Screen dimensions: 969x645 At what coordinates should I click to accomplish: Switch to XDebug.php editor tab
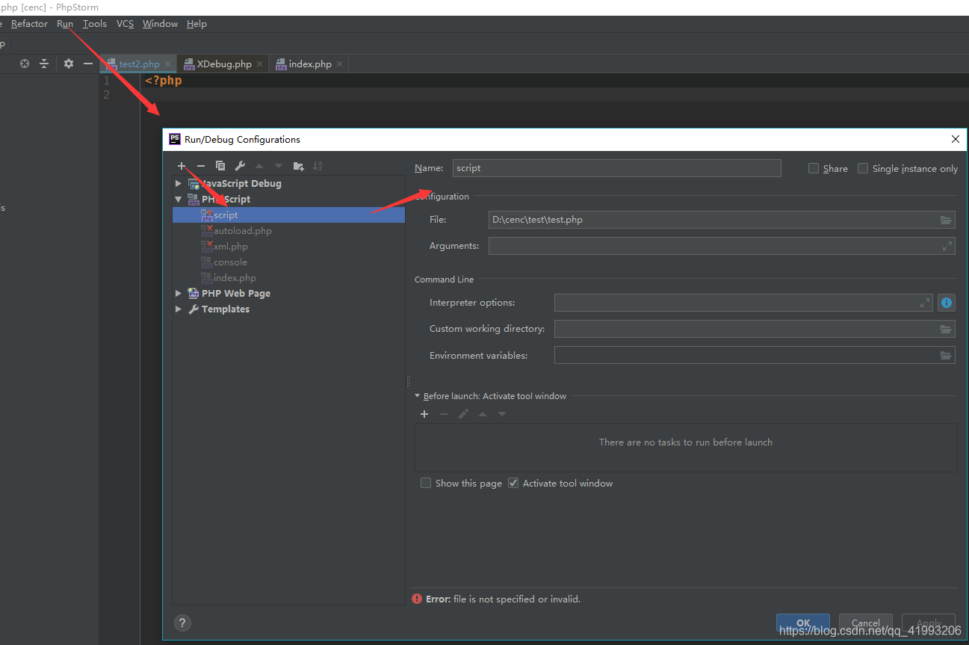(x=224, y=64)
